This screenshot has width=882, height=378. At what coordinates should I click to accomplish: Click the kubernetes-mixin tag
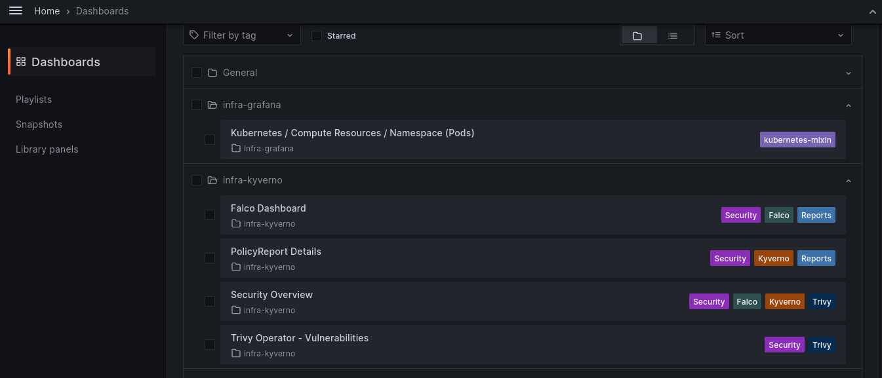click(797, 140)
